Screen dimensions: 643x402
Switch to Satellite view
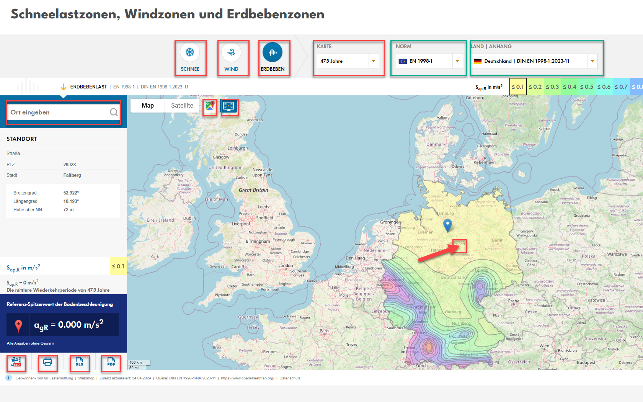click(x=182, y=105)
